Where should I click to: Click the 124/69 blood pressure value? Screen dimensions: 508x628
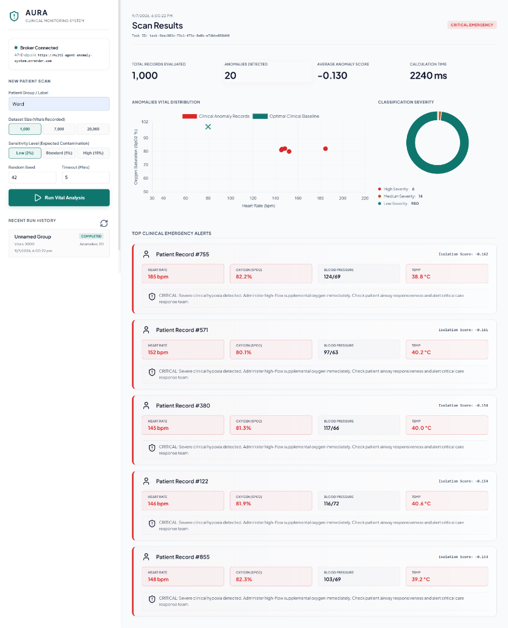pyautogui.click(x=332, y=277)
